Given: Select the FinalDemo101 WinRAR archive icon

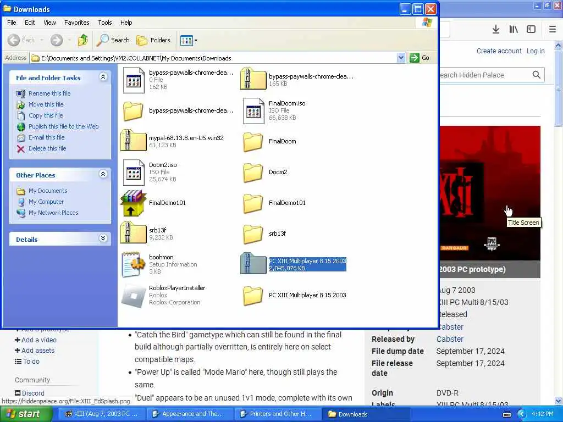Looking at the screenshot, I should click(x=134, y=203).
